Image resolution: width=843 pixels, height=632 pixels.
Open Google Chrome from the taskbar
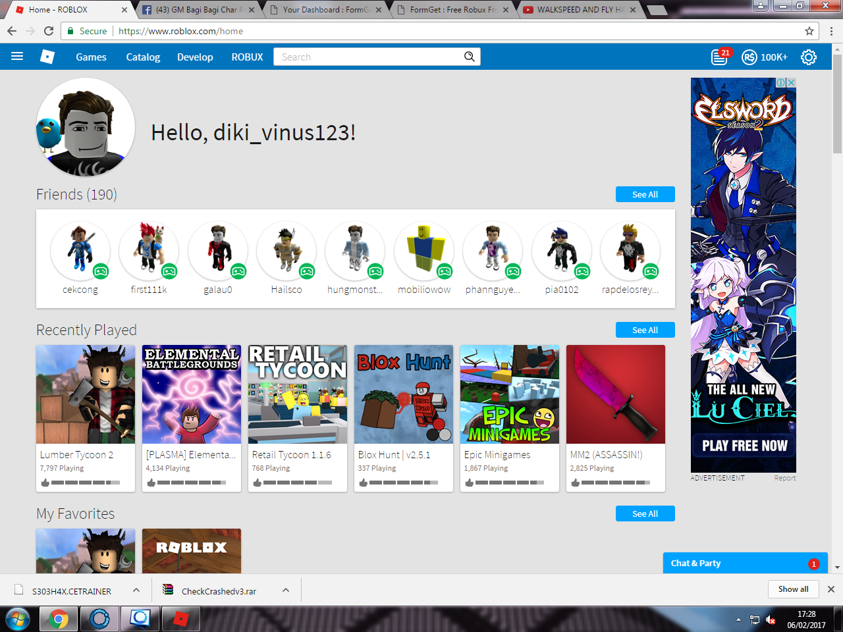pyautogui.click(x=59, y=619)
